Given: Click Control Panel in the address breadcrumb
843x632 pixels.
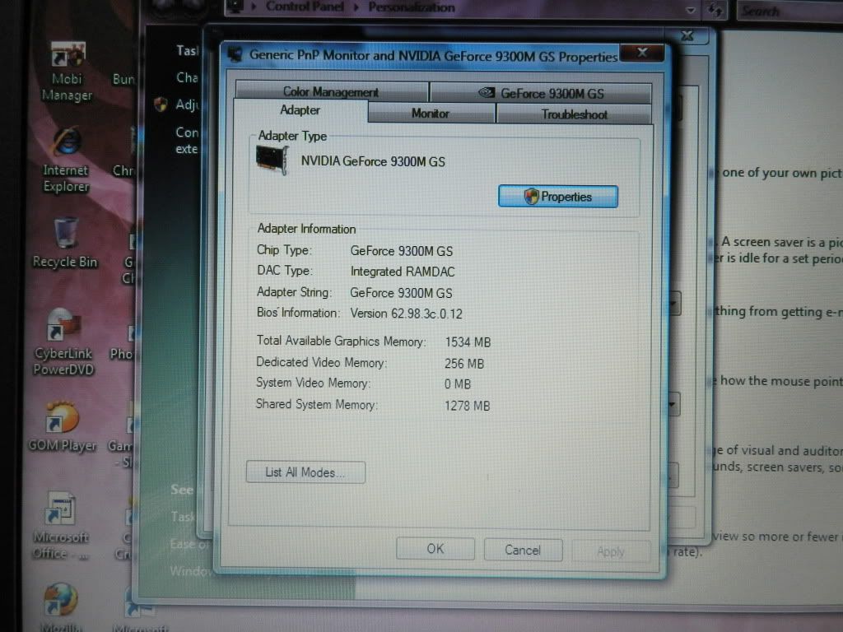Looking at the screenshot, I should pyautogui.click(x=305, y=7).
